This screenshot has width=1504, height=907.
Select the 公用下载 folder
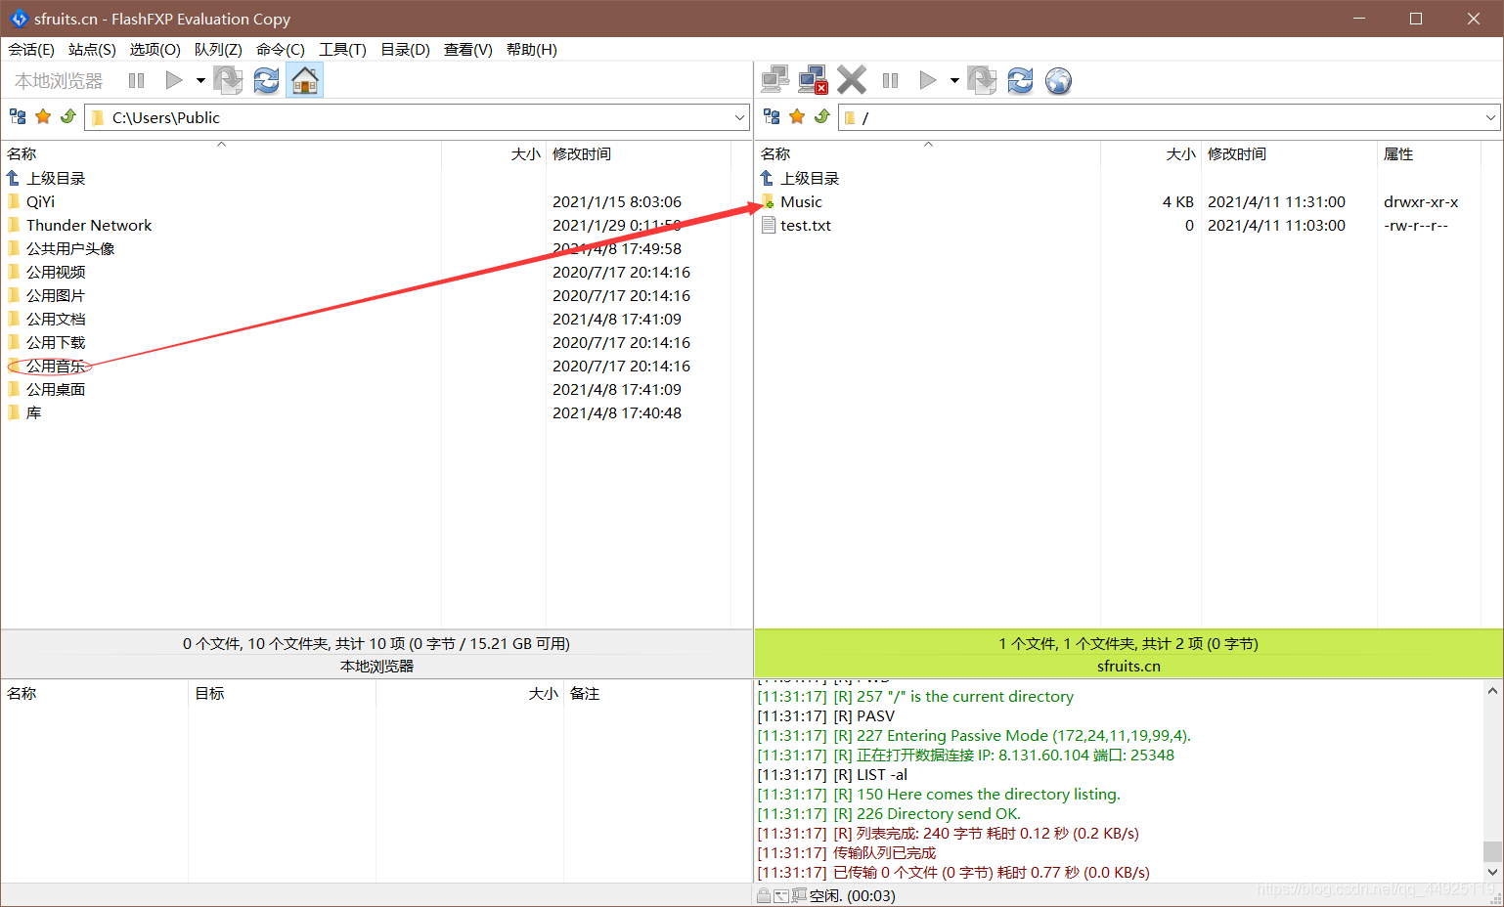pos(56,343)
